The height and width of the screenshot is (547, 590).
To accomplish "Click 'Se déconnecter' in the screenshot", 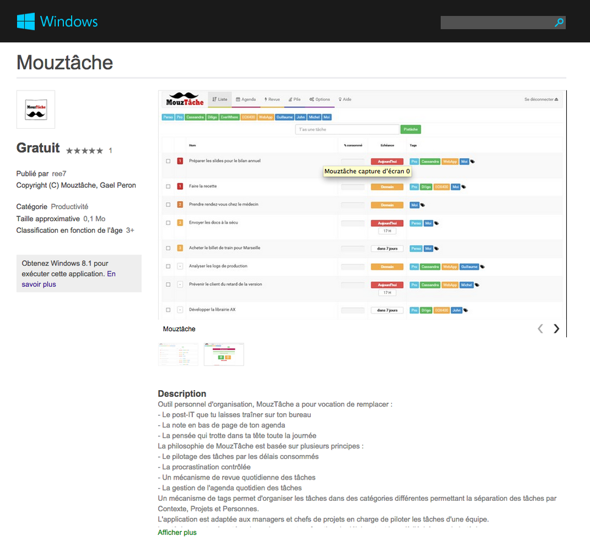I will (541, 99).
